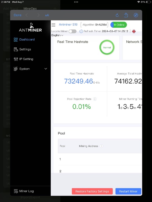Click the Refresh Time clock icon
The height and width of the screenshot is (202, 152).
tap(81, 31)
